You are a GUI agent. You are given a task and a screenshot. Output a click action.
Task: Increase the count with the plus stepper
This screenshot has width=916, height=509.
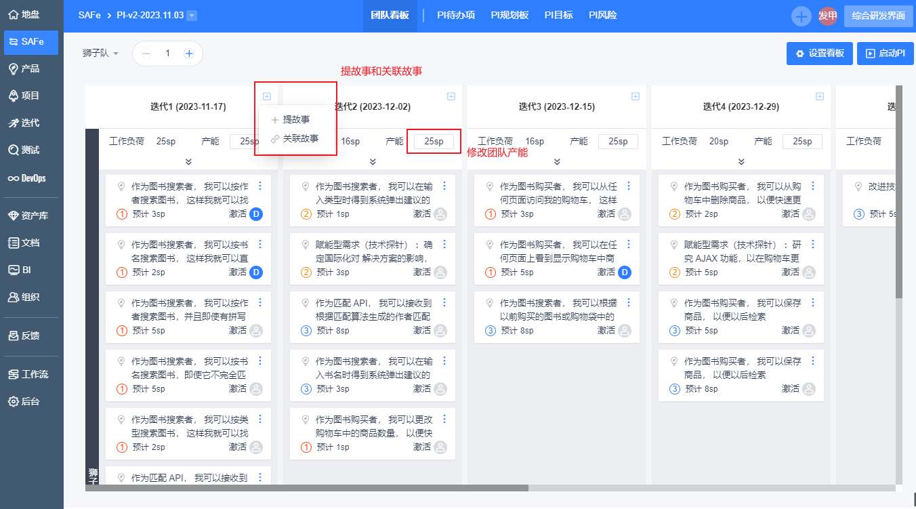(x=189, y=54)
